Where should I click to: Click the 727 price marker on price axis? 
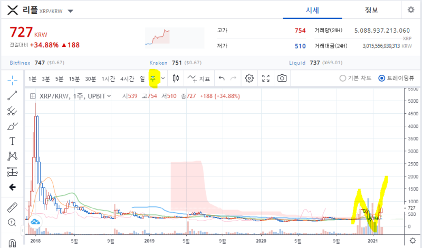tap(411, 208)
